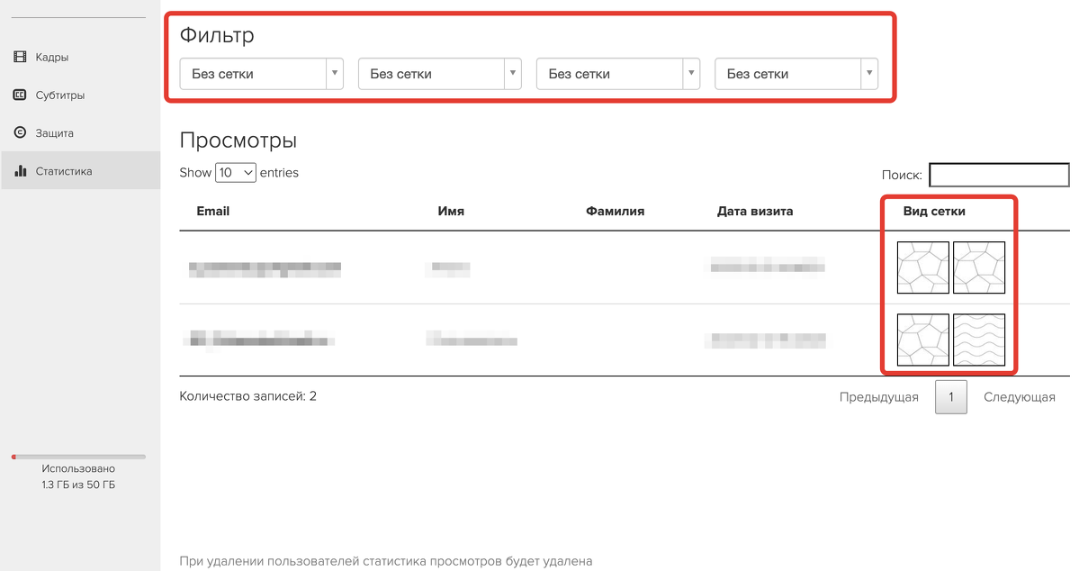This screenshot has width=1079, height=571.
Task: Sort table by Вид сетки column
Action: (934, 212)
